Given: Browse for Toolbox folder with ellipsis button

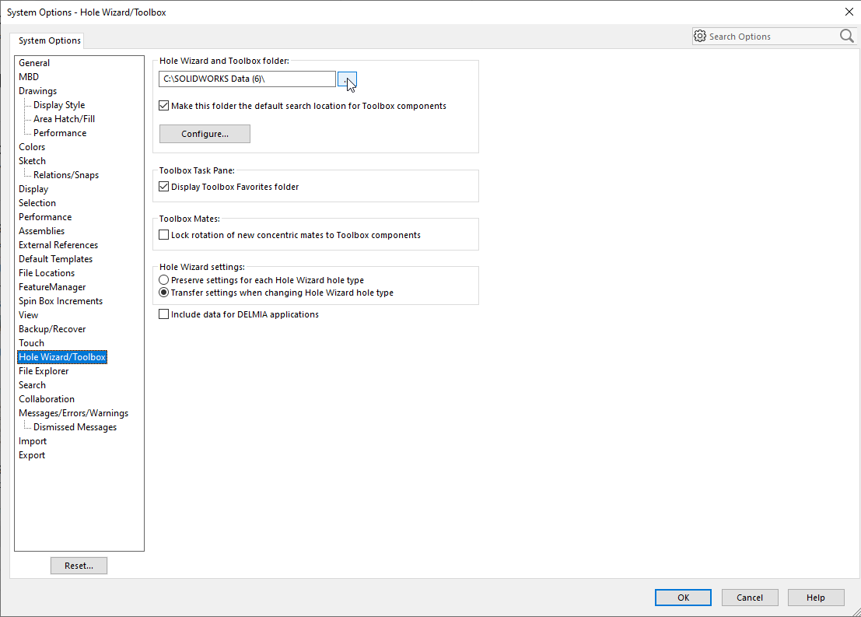Looking at the screenshot, I should (x=347, y=79).
